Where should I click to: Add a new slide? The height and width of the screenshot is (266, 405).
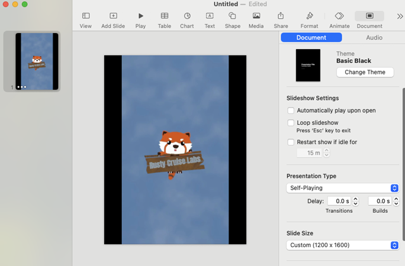[x=113, y=20]
